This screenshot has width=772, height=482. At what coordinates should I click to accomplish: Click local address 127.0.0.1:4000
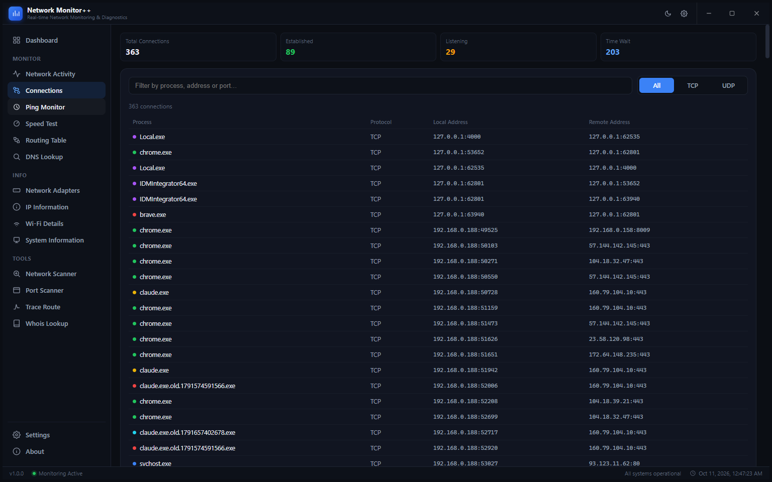(457, 137)
